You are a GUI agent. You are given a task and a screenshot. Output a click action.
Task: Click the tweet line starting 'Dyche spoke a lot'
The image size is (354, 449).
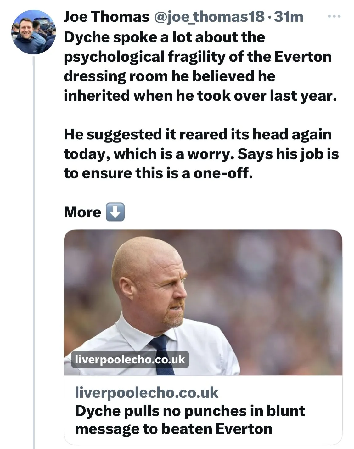(x=164, y=37)
